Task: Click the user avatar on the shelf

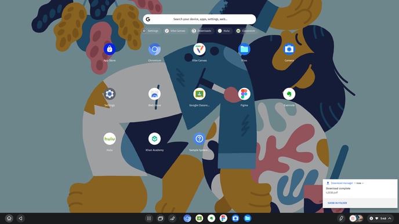Action: [360, 218]
